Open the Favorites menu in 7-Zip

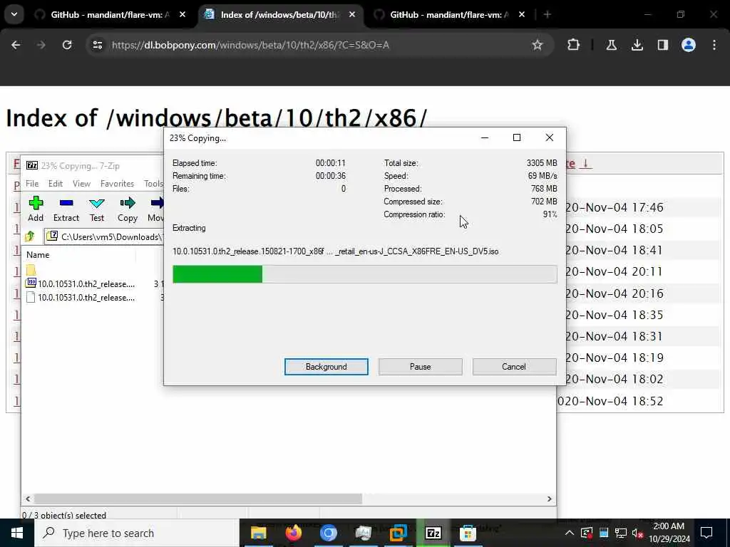[x=117, y=184]
